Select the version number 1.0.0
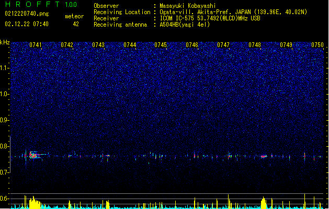 coord(71,5)
